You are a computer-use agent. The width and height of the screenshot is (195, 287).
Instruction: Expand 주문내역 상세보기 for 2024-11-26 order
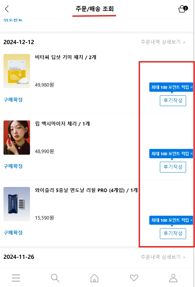point(163,257)
